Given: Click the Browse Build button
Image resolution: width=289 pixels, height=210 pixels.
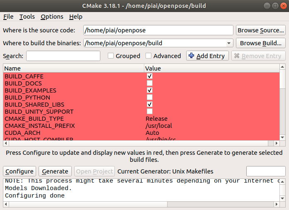Looking at the screenshot, I should [261, 43].
